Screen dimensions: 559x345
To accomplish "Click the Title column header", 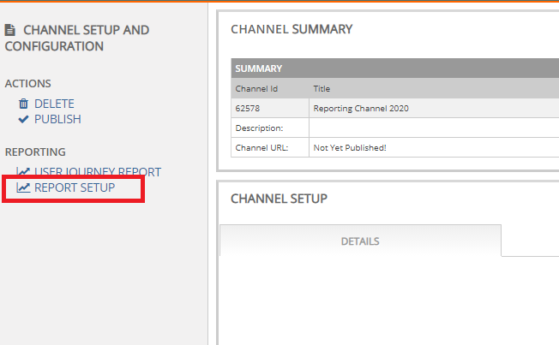I will click(x=322, y=89).
